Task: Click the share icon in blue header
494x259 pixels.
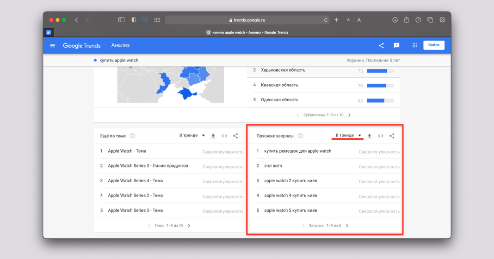Action: point(381,45)
